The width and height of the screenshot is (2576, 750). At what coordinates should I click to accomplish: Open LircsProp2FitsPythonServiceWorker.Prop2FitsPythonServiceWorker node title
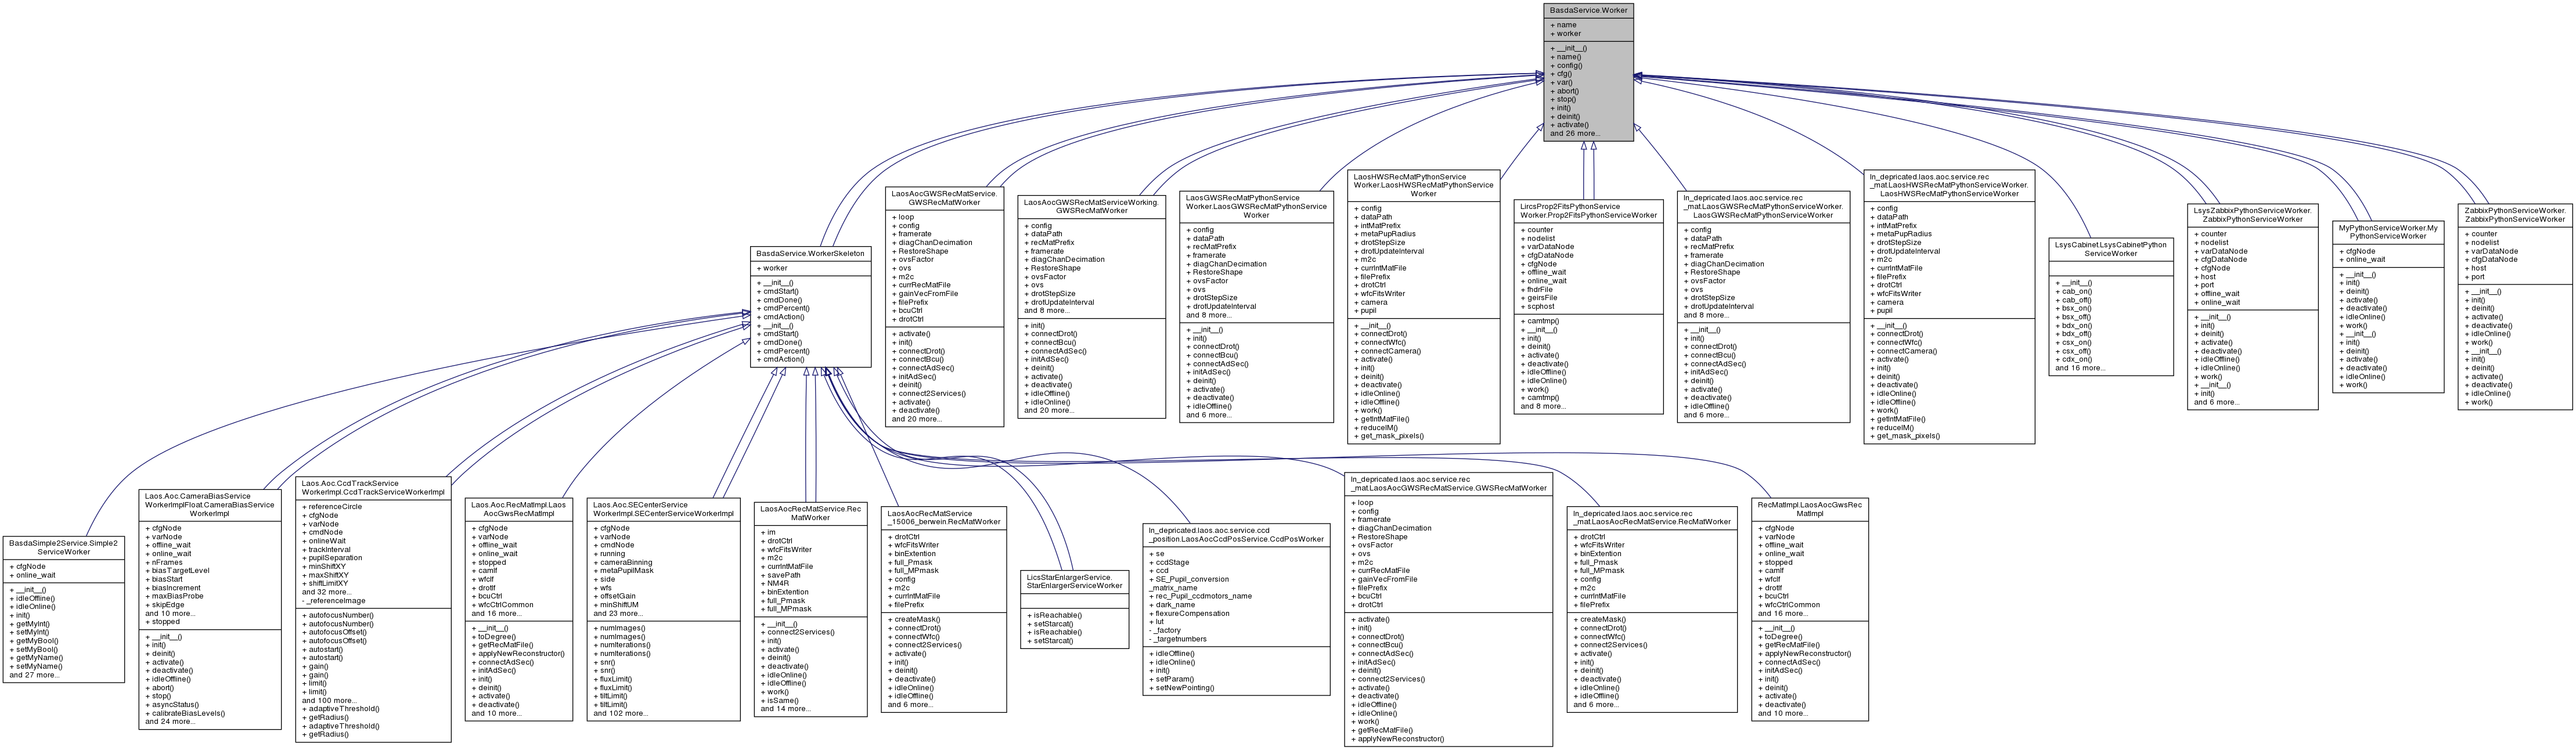(1588, 211)
